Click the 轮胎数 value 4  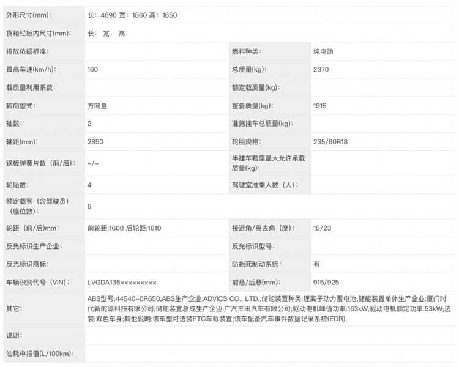[90, 185]
